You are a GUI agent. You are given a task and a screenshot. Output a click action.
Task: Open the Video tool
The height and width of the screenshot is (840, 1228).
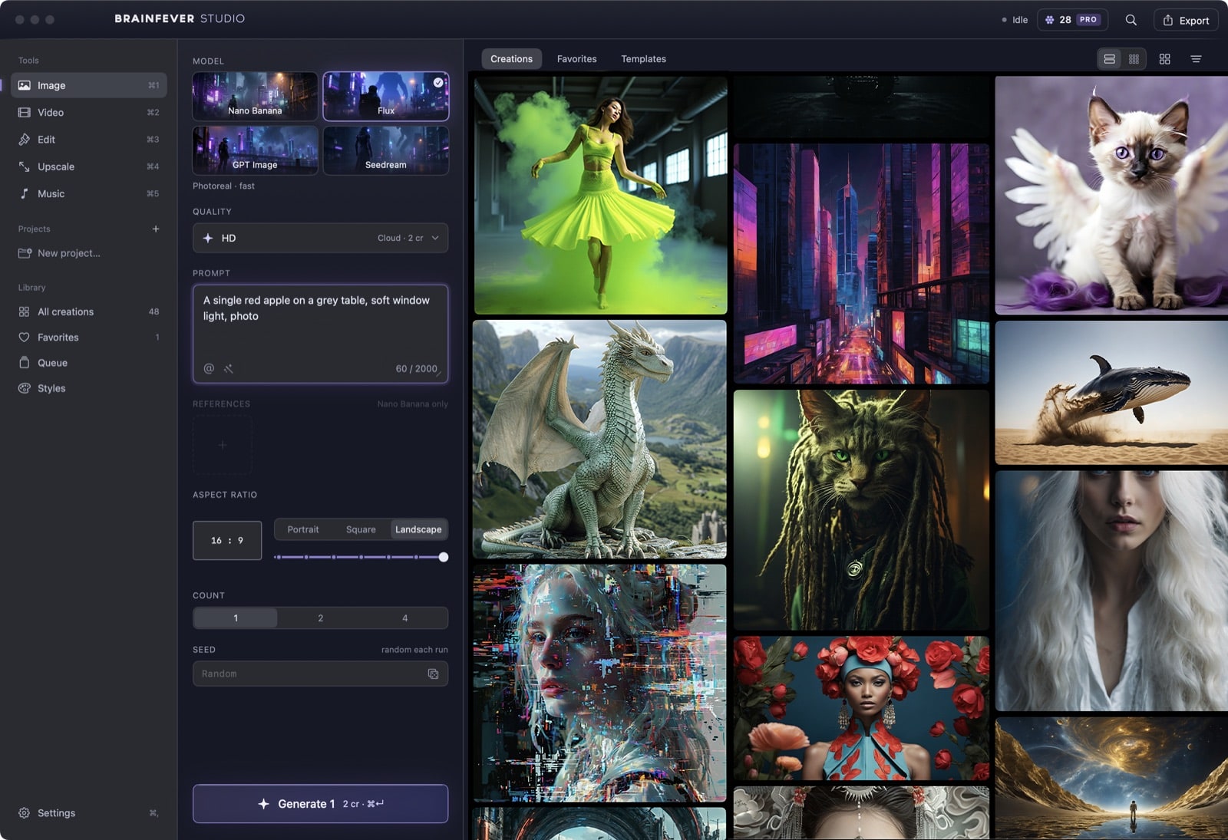(x=89, y=113)
